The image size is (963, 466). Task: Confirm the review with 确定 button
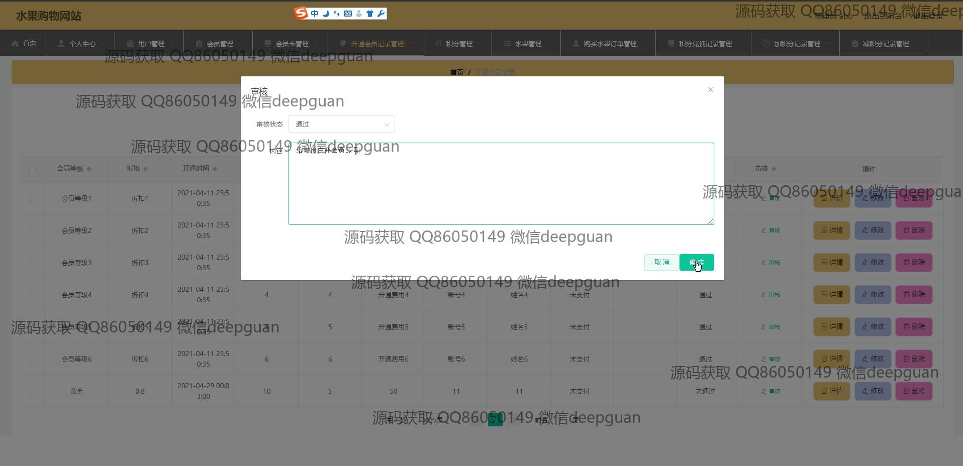coord(696,262)
